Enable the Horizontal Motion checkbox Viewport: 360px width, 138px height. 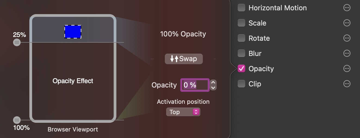pyautogui.click(x=241, y=8)
